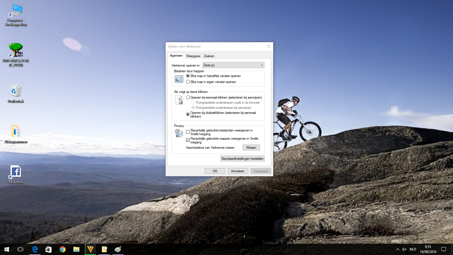Select the Facebook desktop shortcut
The height and width of the screenshot is (255, 453).
pyautogui.click(x=16, y=174)
